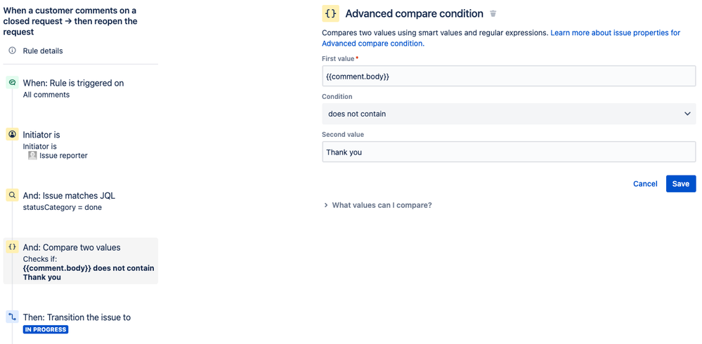
Task: Click the JQL magnifier icon in rule chain
Action: pyautogui.click(x=12, y=195)
